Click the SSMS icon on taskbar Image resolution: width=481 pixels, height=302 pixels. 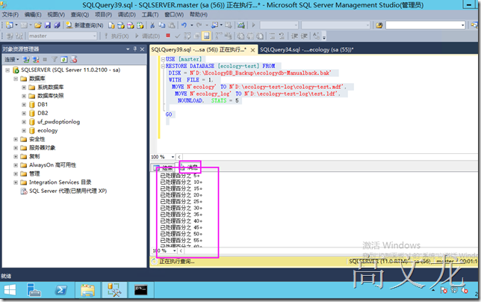tap(114, 290)
